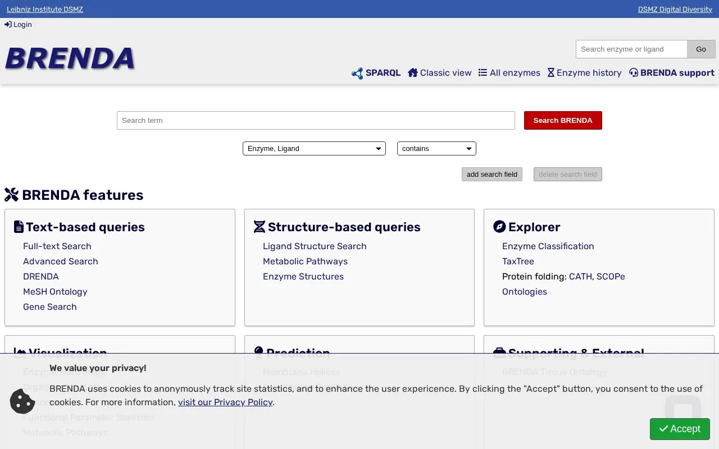Click the Search enzyme or ligand field
This screenshot has width=719, height=449.
631,49
